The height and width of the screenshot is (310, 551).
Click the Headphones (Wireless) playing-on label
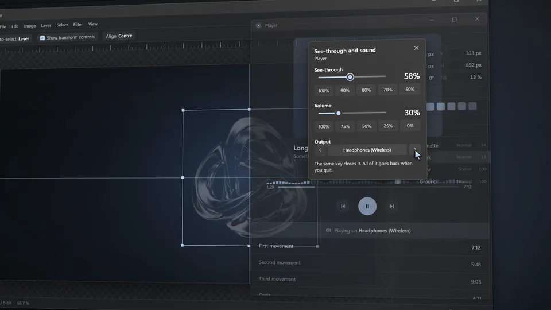(385, 231)
